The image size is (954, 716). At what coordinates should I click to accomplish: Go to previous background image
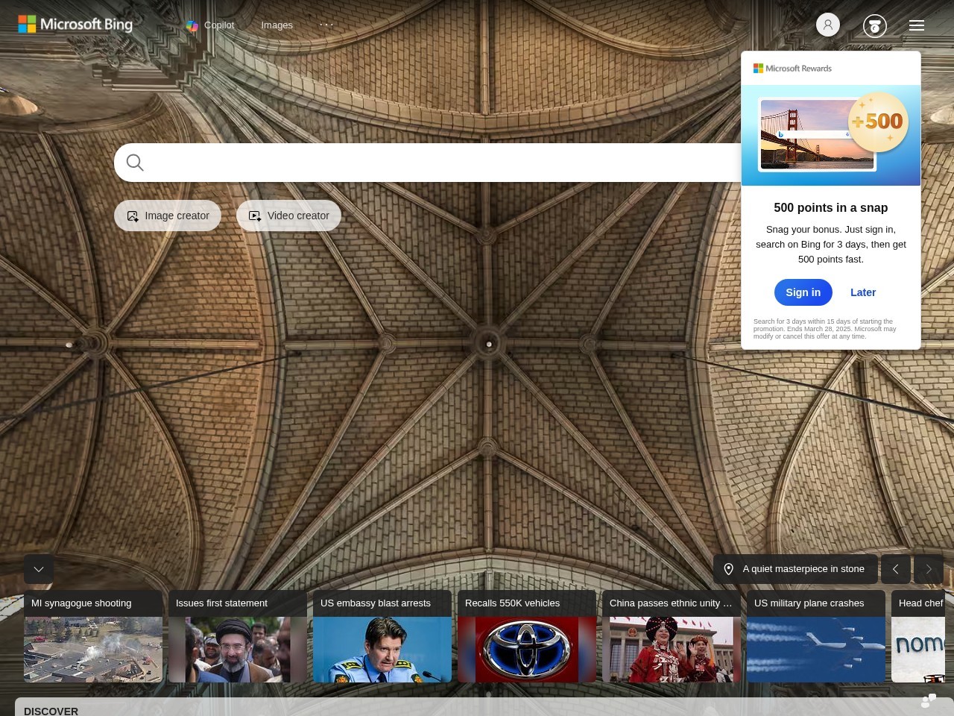(896, 569)
